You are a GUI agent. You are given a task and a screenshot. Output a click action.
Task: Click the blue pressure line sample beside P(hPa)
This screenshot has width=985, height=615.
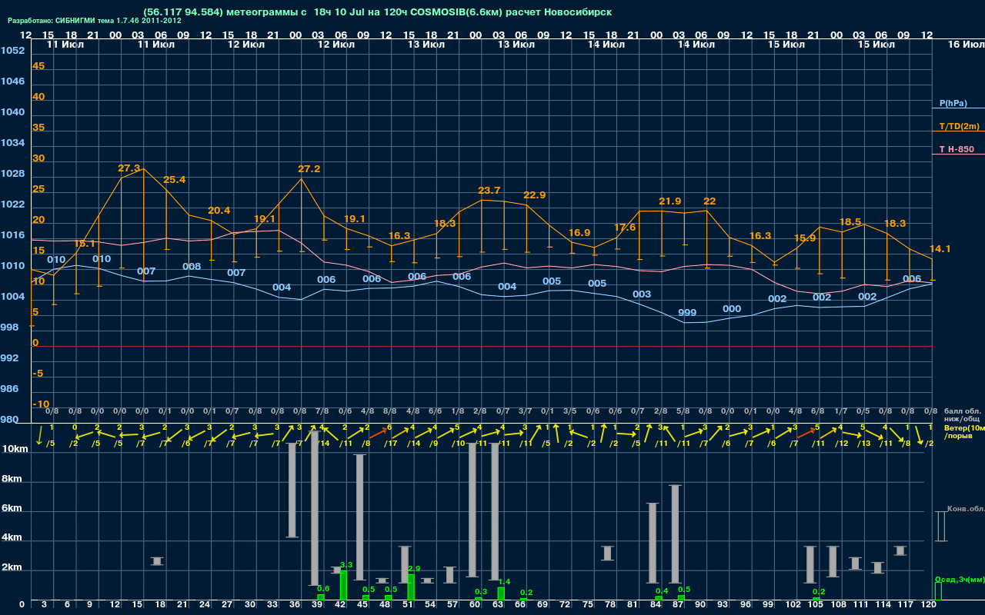(x=958, y=109)
